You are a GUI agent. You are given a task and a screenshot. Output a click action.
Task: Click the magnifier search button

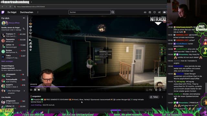[x=113, y=12]
